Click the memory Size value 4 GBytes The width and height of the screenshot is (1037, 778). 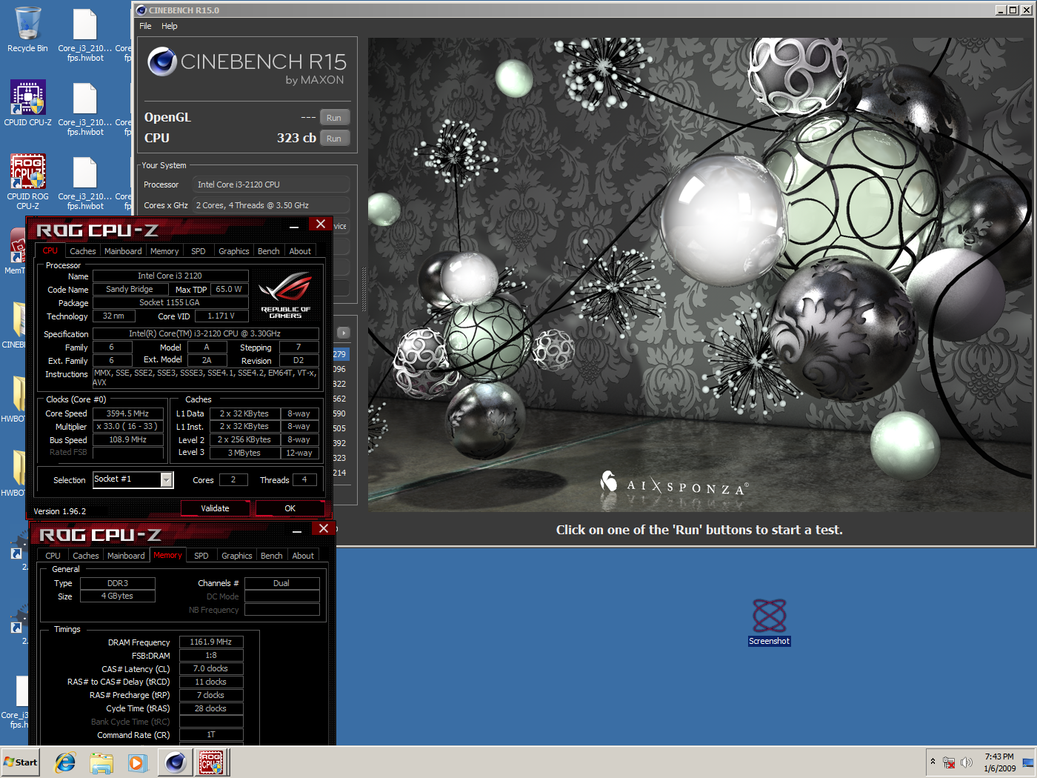(x=118, y=596)
